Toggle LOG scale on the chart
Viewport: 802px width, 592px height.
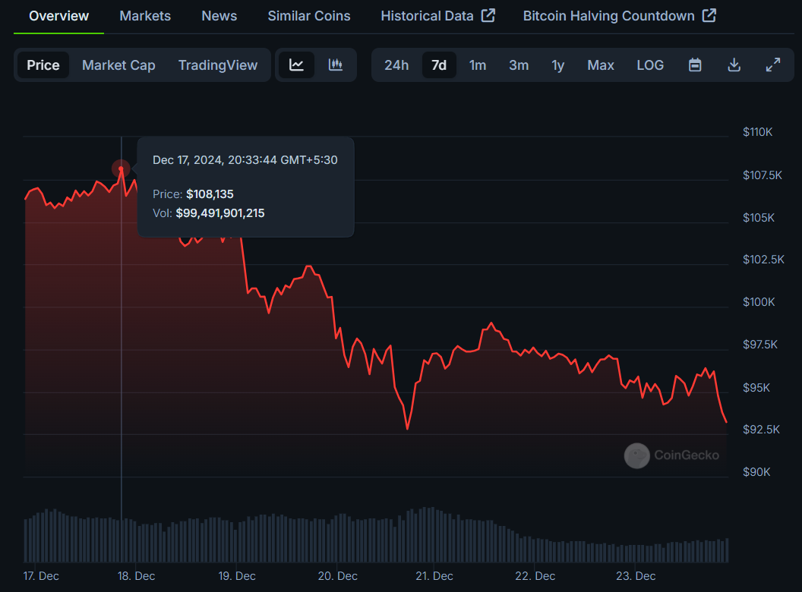tap(650, 65)
